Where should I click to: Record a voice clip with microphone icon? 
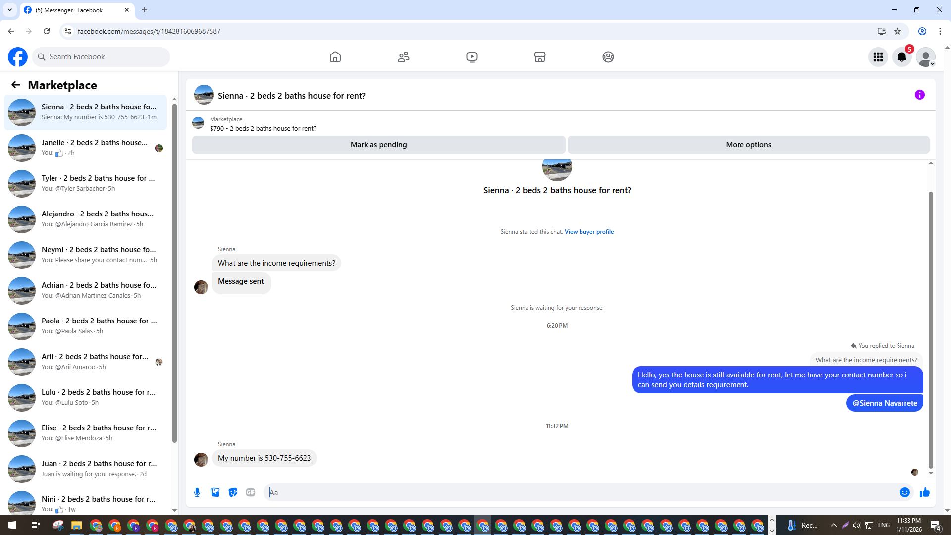197,492
